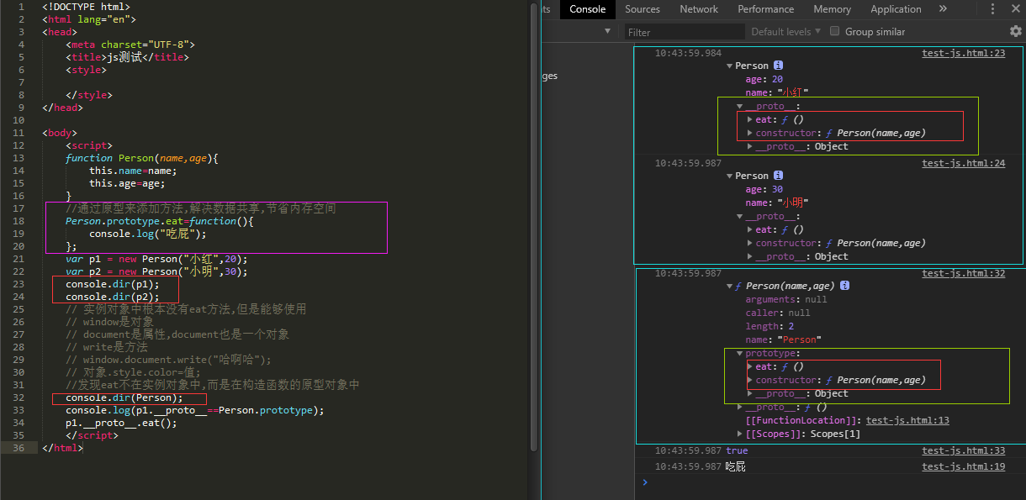Open Console settings with the gear icon

(1016, 31)
